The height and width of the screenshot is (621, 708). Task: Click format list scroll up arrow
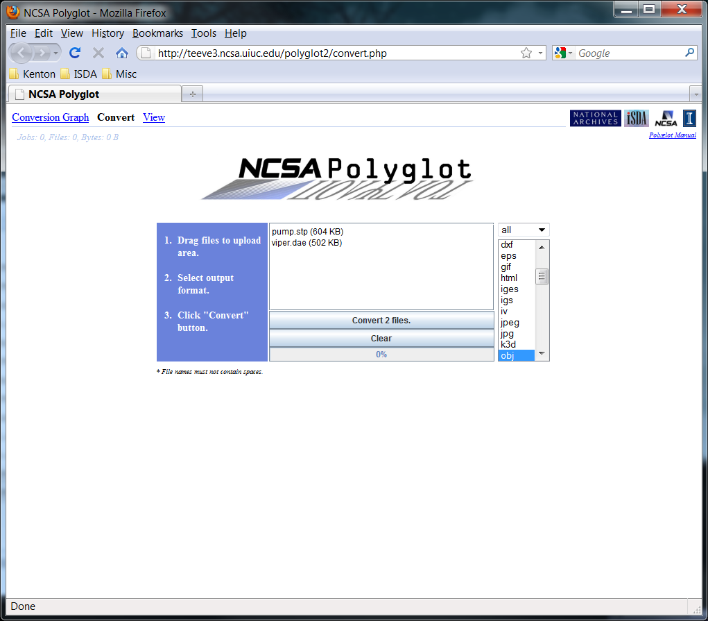click(542, 247)
